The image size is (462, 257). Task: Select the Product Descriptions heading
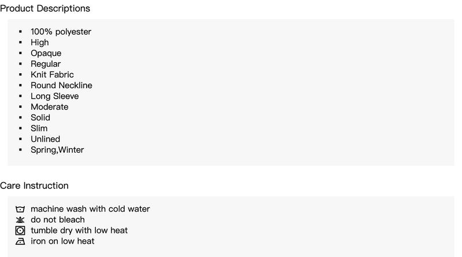[45, 9]
